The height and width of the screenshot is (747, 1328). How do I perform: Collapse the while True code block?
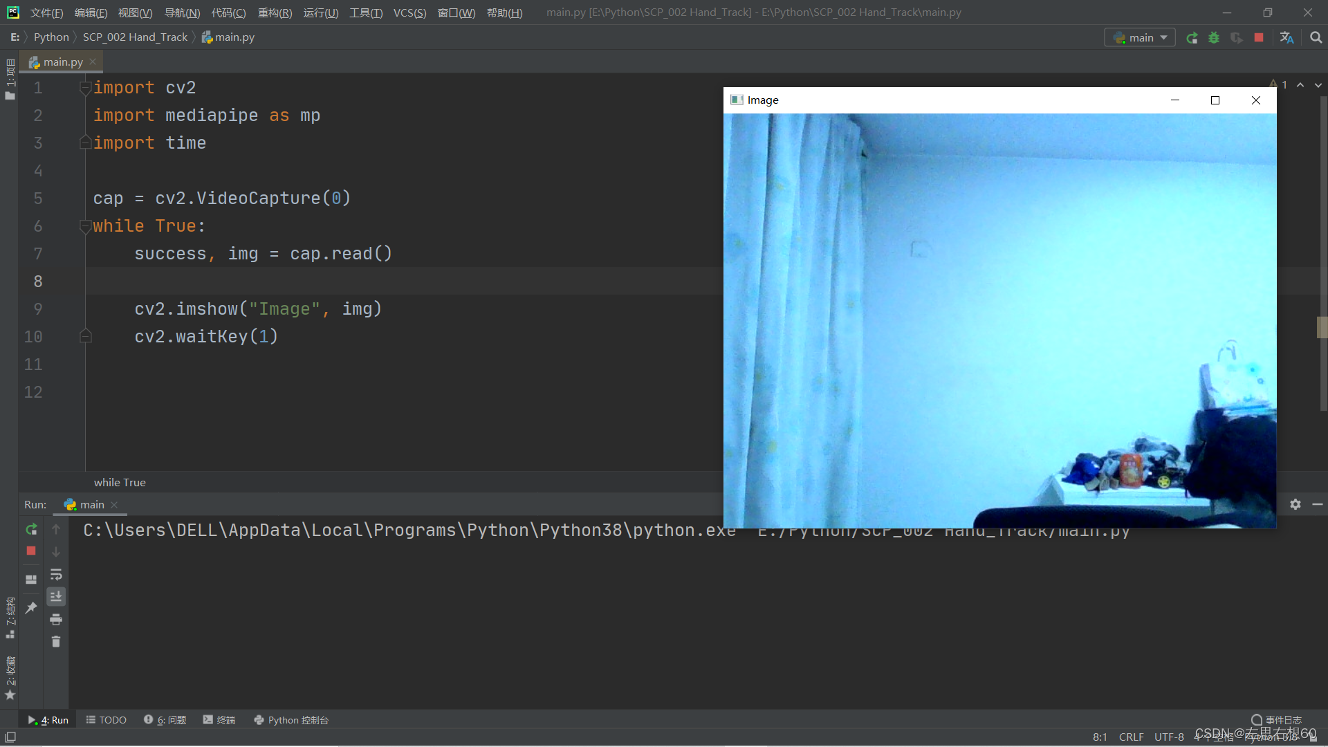point(85,226)
